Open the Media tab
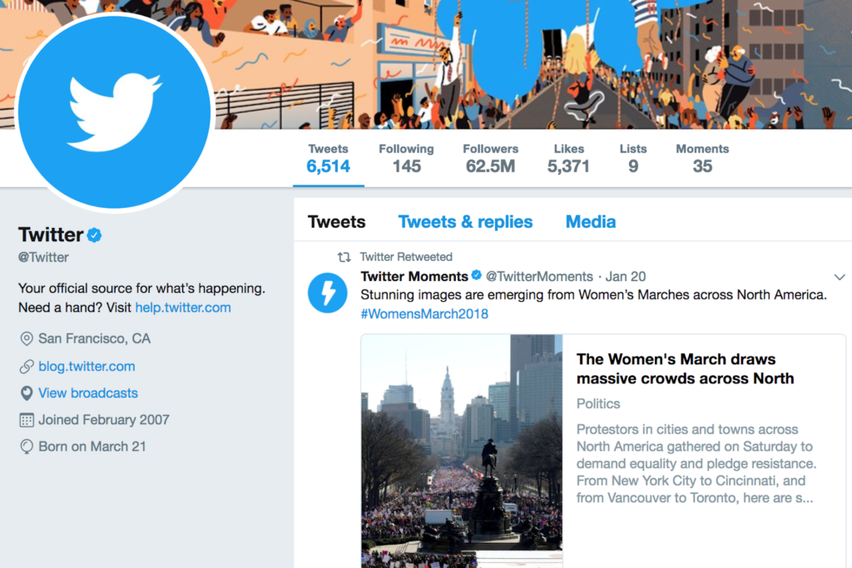 click(x=591, y=221)
